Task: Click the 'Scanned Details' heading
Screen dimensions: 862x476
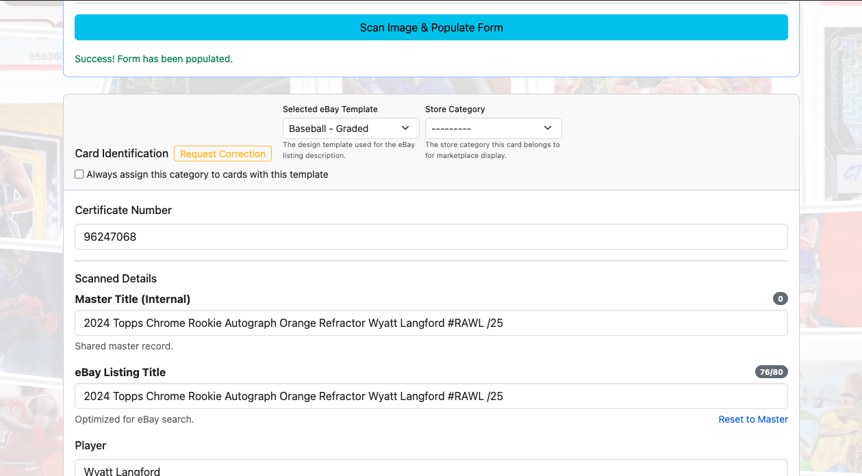Action: pyautogui.click(x=116, y=278)
